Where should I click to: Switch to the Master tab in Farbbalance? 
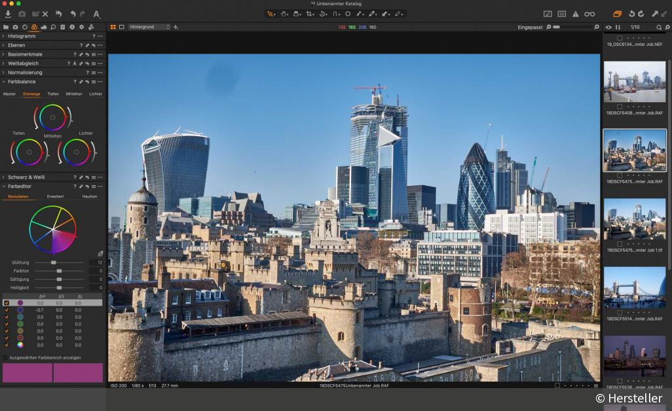(x=9, y=94)
